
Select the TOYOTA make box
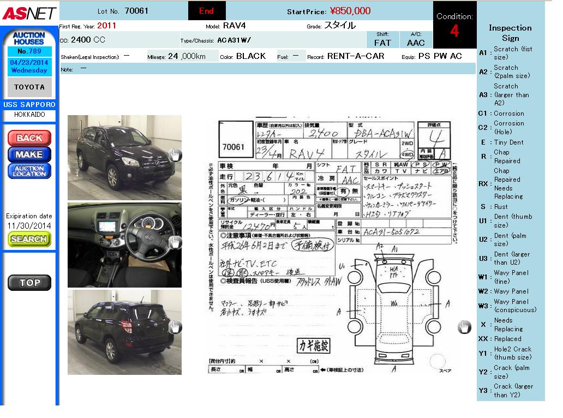(29, 87)
